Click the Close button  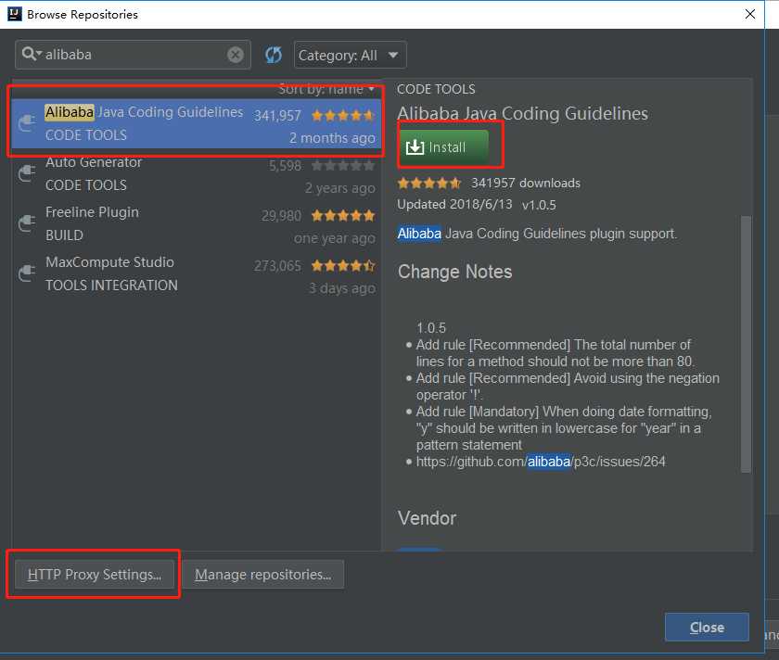tap(707, 628)
